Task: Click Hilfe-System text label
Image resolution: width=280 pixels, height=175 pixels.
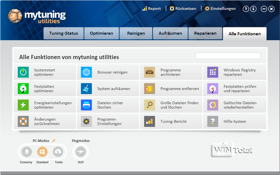Action: 235,121
